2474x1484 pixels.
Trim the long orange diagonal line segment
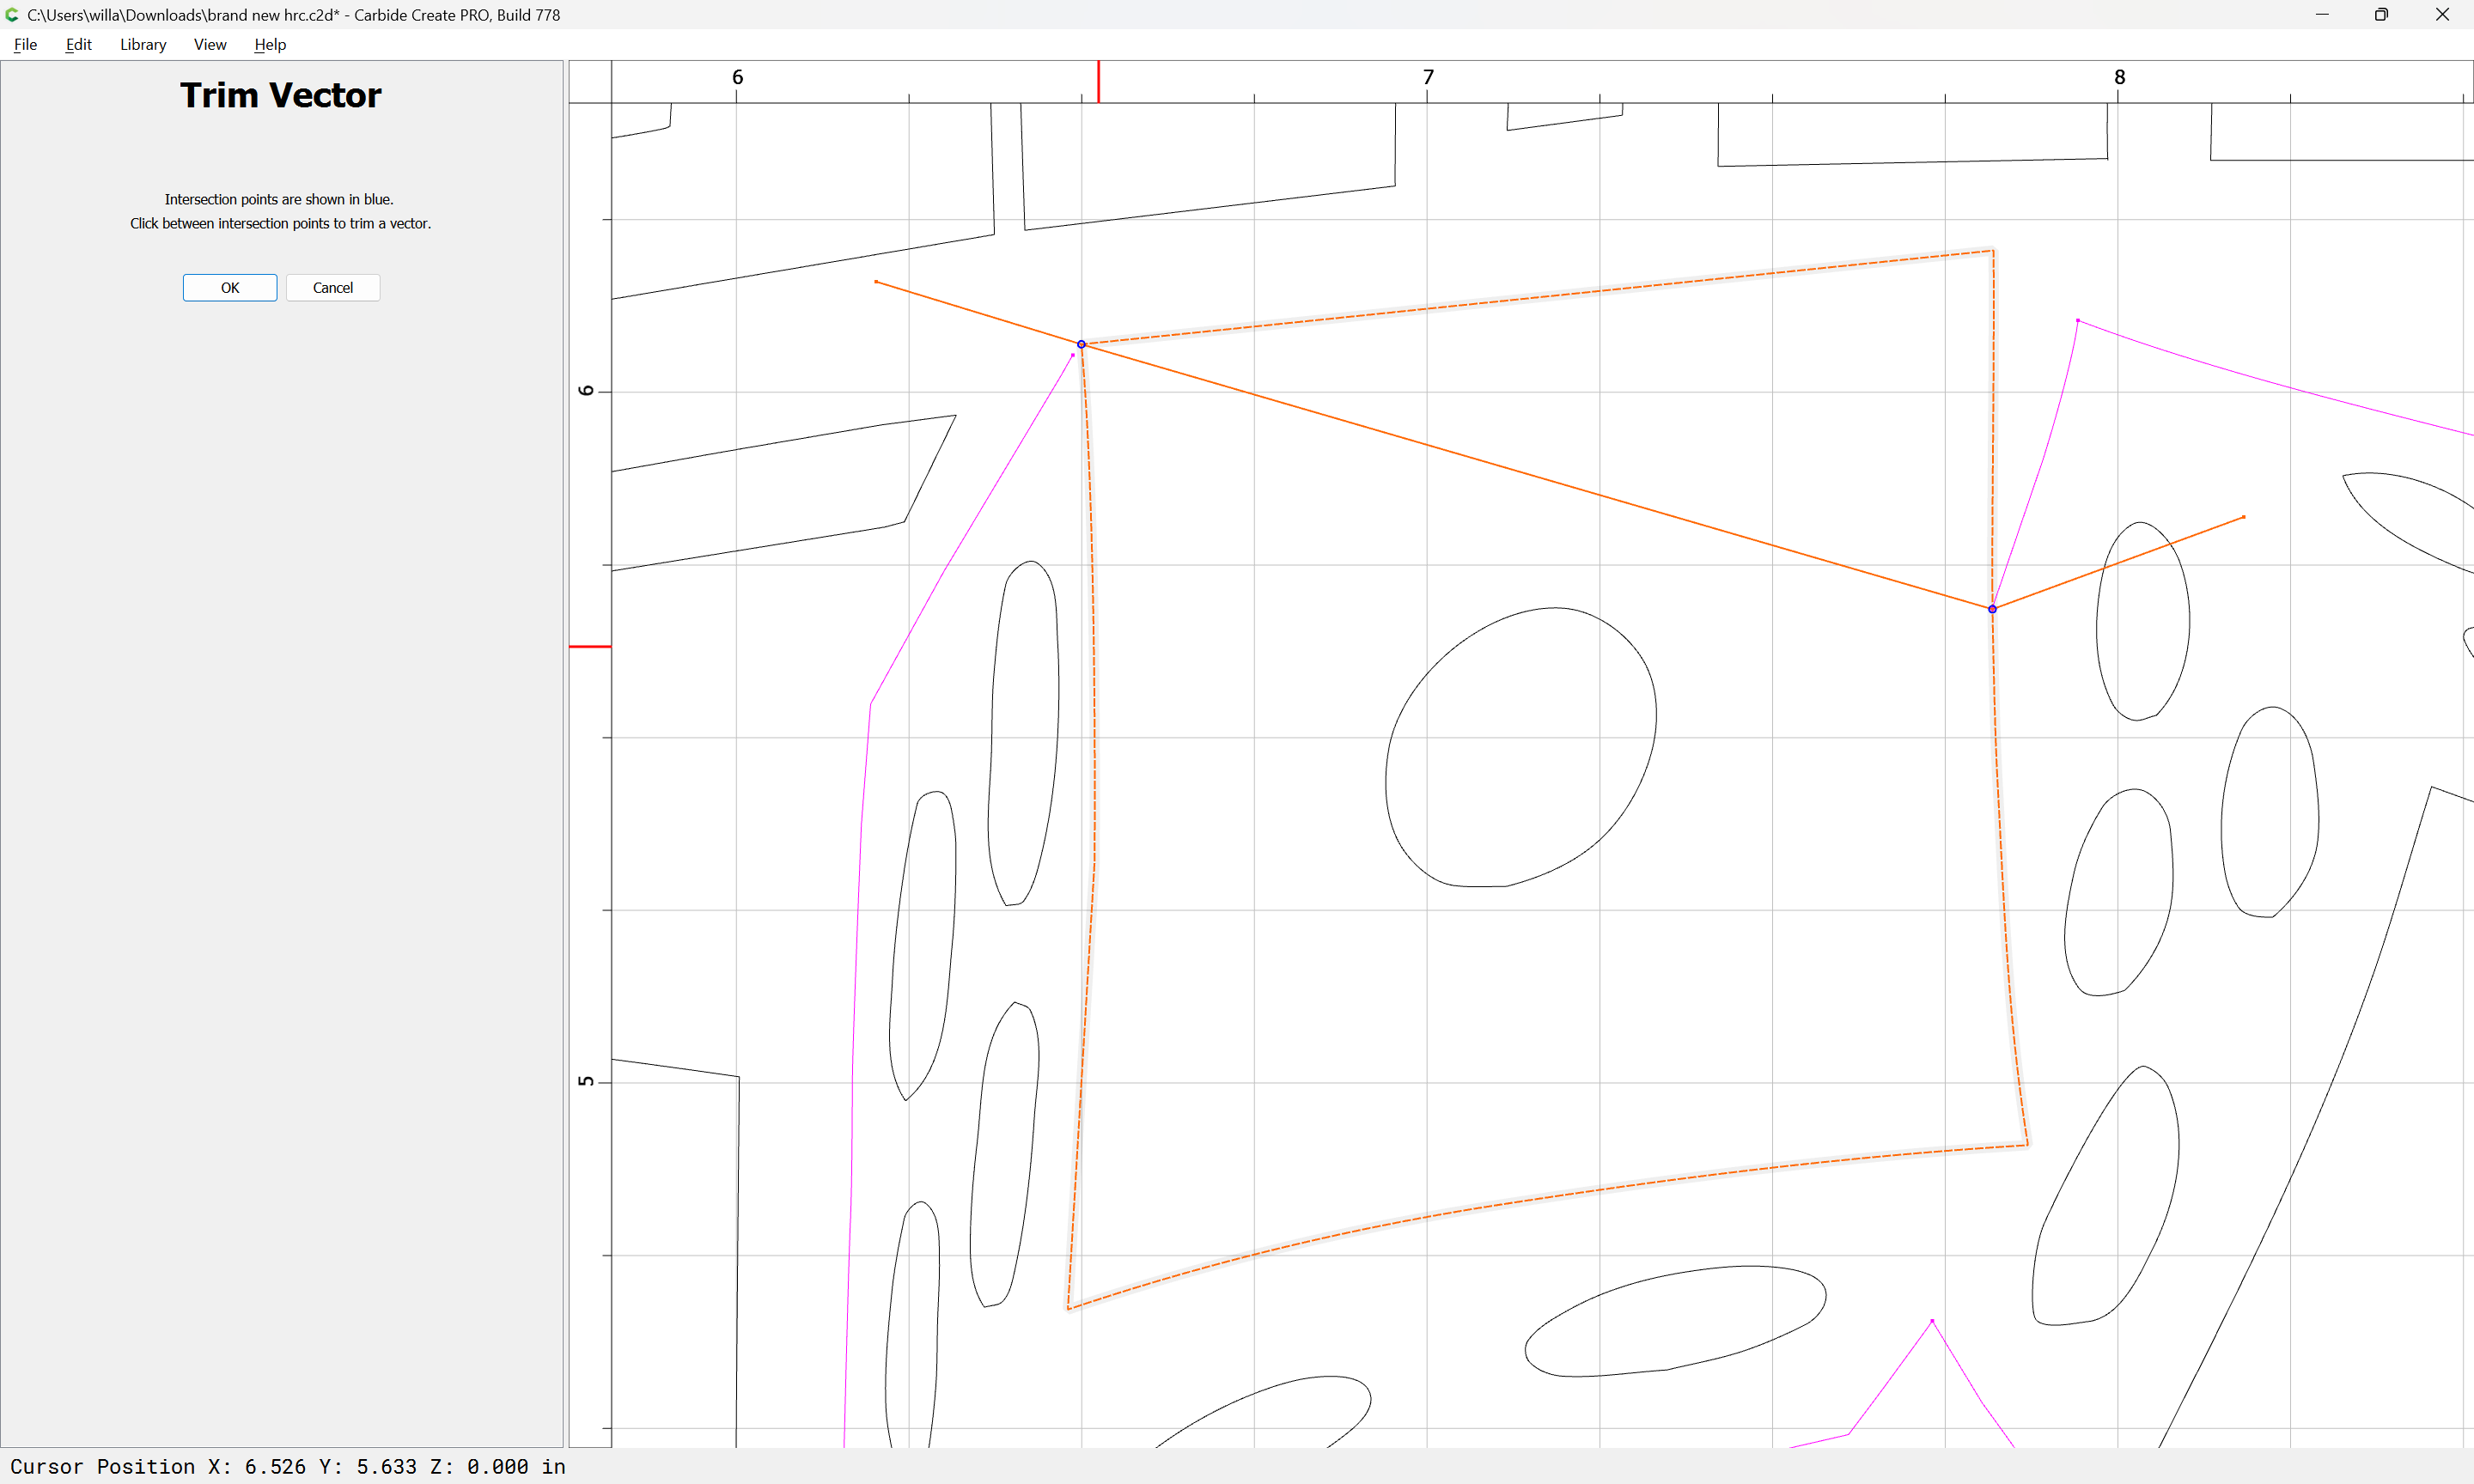click(1536, 477)
